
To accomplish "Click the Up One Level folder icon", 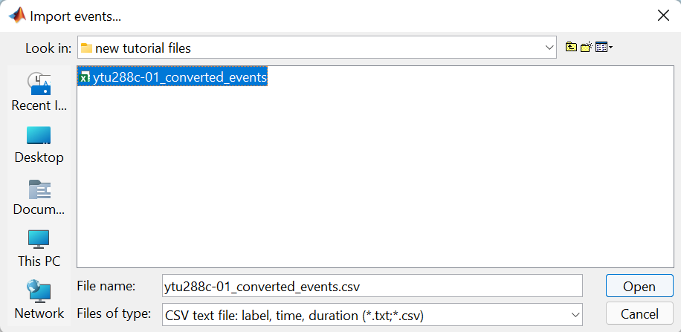I will [571, 48].
